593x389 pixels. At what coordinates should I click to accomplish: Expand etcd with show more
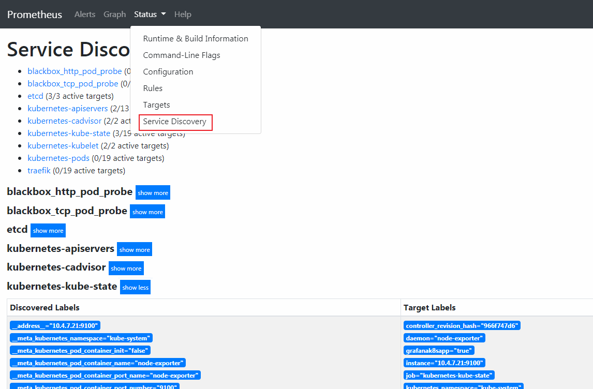(48, 230)
